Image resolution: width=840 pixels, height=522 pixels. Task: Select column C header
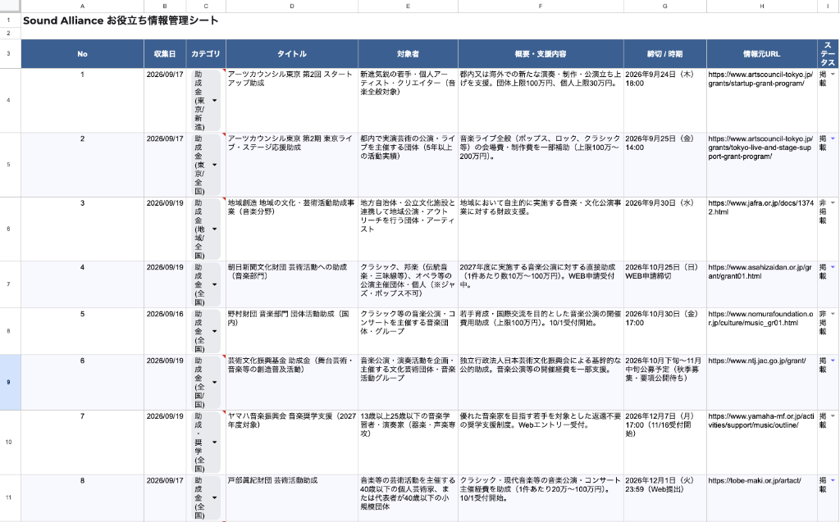click(x=206, y=7)
